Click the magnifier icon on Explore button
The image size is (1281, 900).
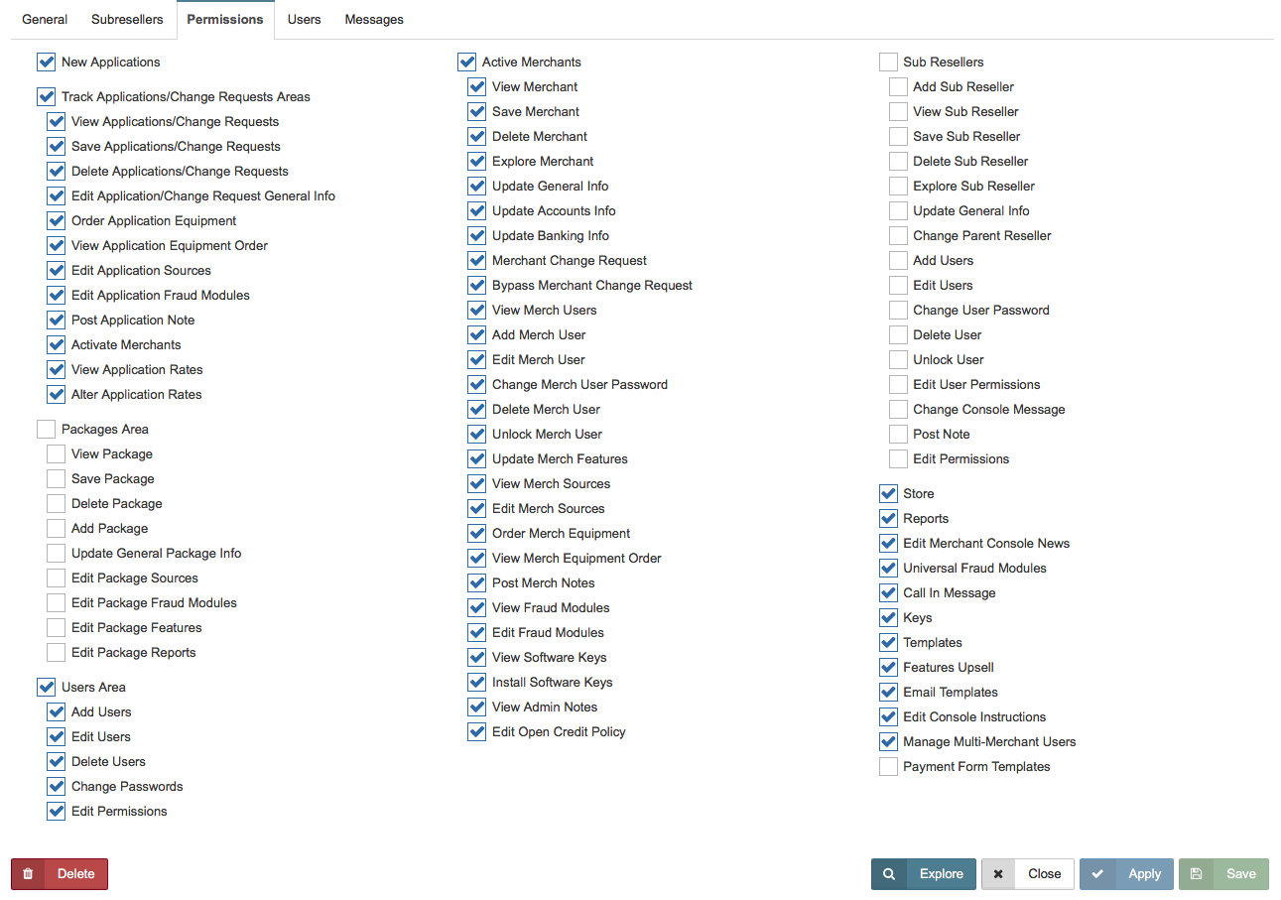tap(889, 874)
